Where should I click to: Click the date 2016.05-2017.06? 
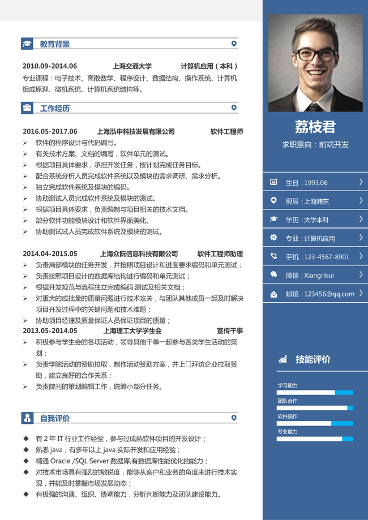pos(50,132)
